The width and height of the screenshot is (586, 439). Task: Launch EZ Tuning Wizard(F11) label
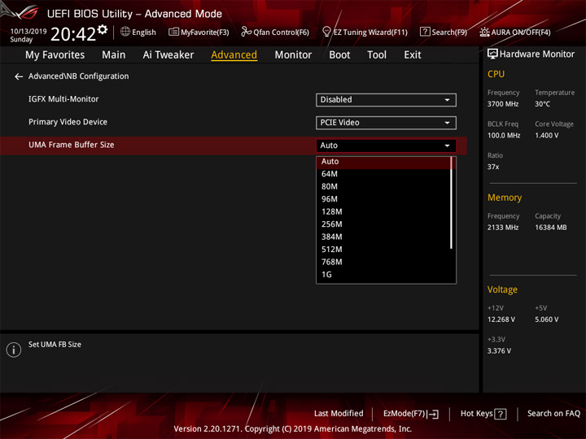coord(370,33)
